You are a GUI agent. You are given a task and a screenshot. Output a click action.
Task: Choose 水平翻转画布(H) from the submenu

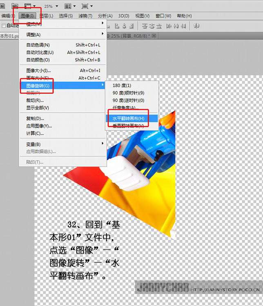tap(128, 118)
